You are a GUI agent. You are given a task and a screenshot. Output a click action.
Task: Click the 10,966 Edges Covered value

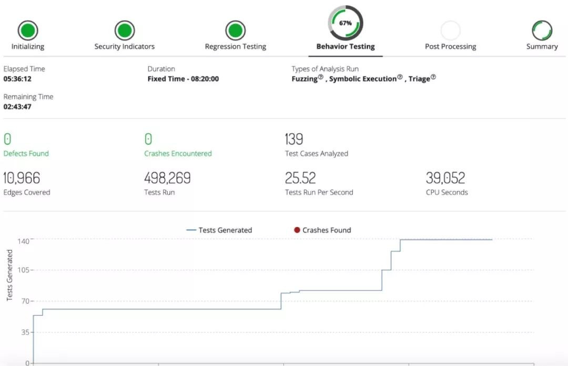22,178
